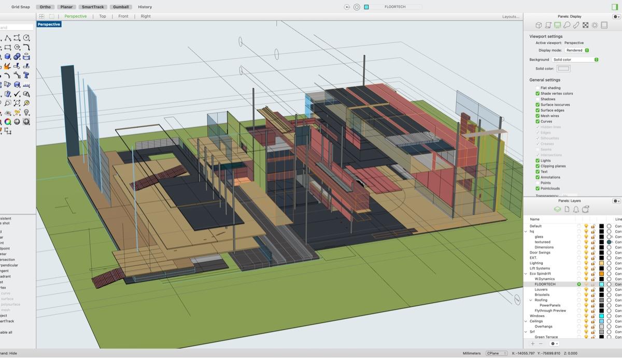Click the four-viewport layout icon
Image resolution: width=622 pixels, height=358 pixels.
pyautogui.click(x=42, y=16)
